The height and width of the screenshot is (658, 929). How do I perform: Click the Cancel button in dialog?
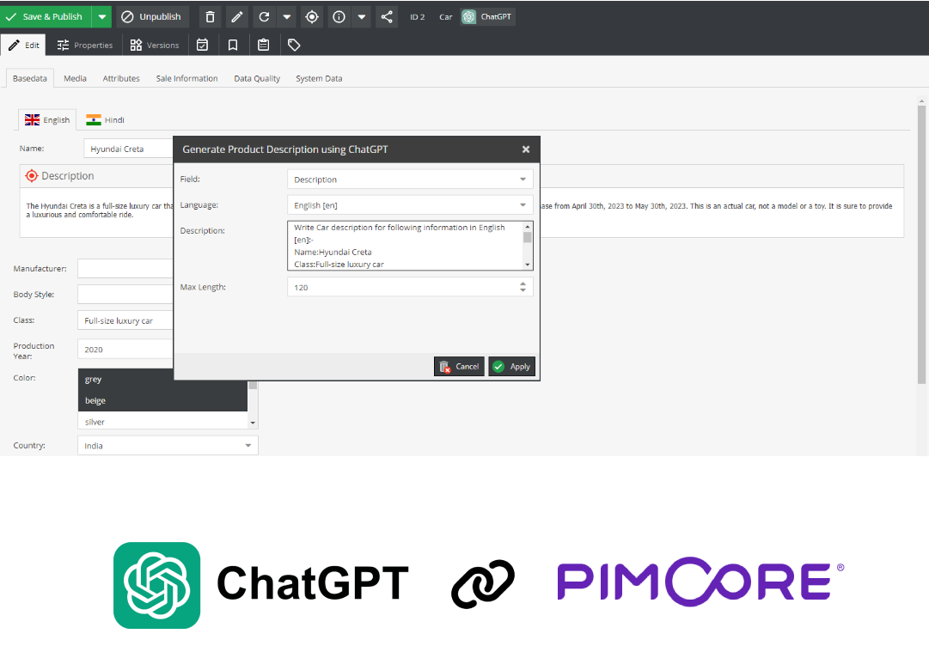click(x=459, y=367)
